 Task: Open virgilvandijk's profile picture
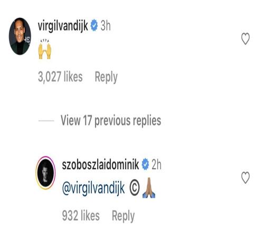[x=20, y=36]
